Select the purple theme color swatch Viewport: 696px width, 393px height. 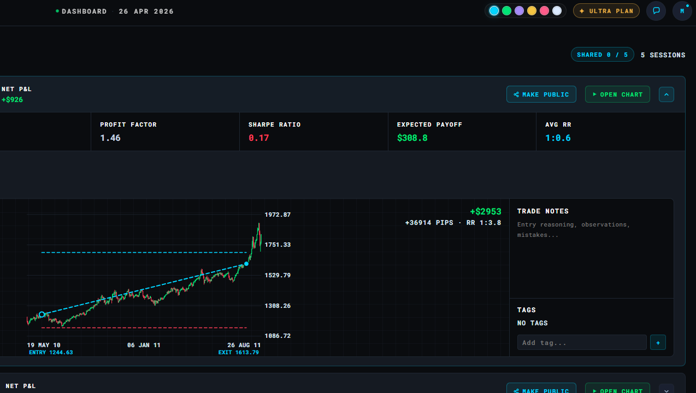pyautogui.click(x=519, y=11)
